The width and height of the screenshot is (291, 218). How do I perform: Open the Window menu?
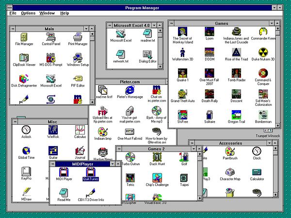[x=47, y=13]
